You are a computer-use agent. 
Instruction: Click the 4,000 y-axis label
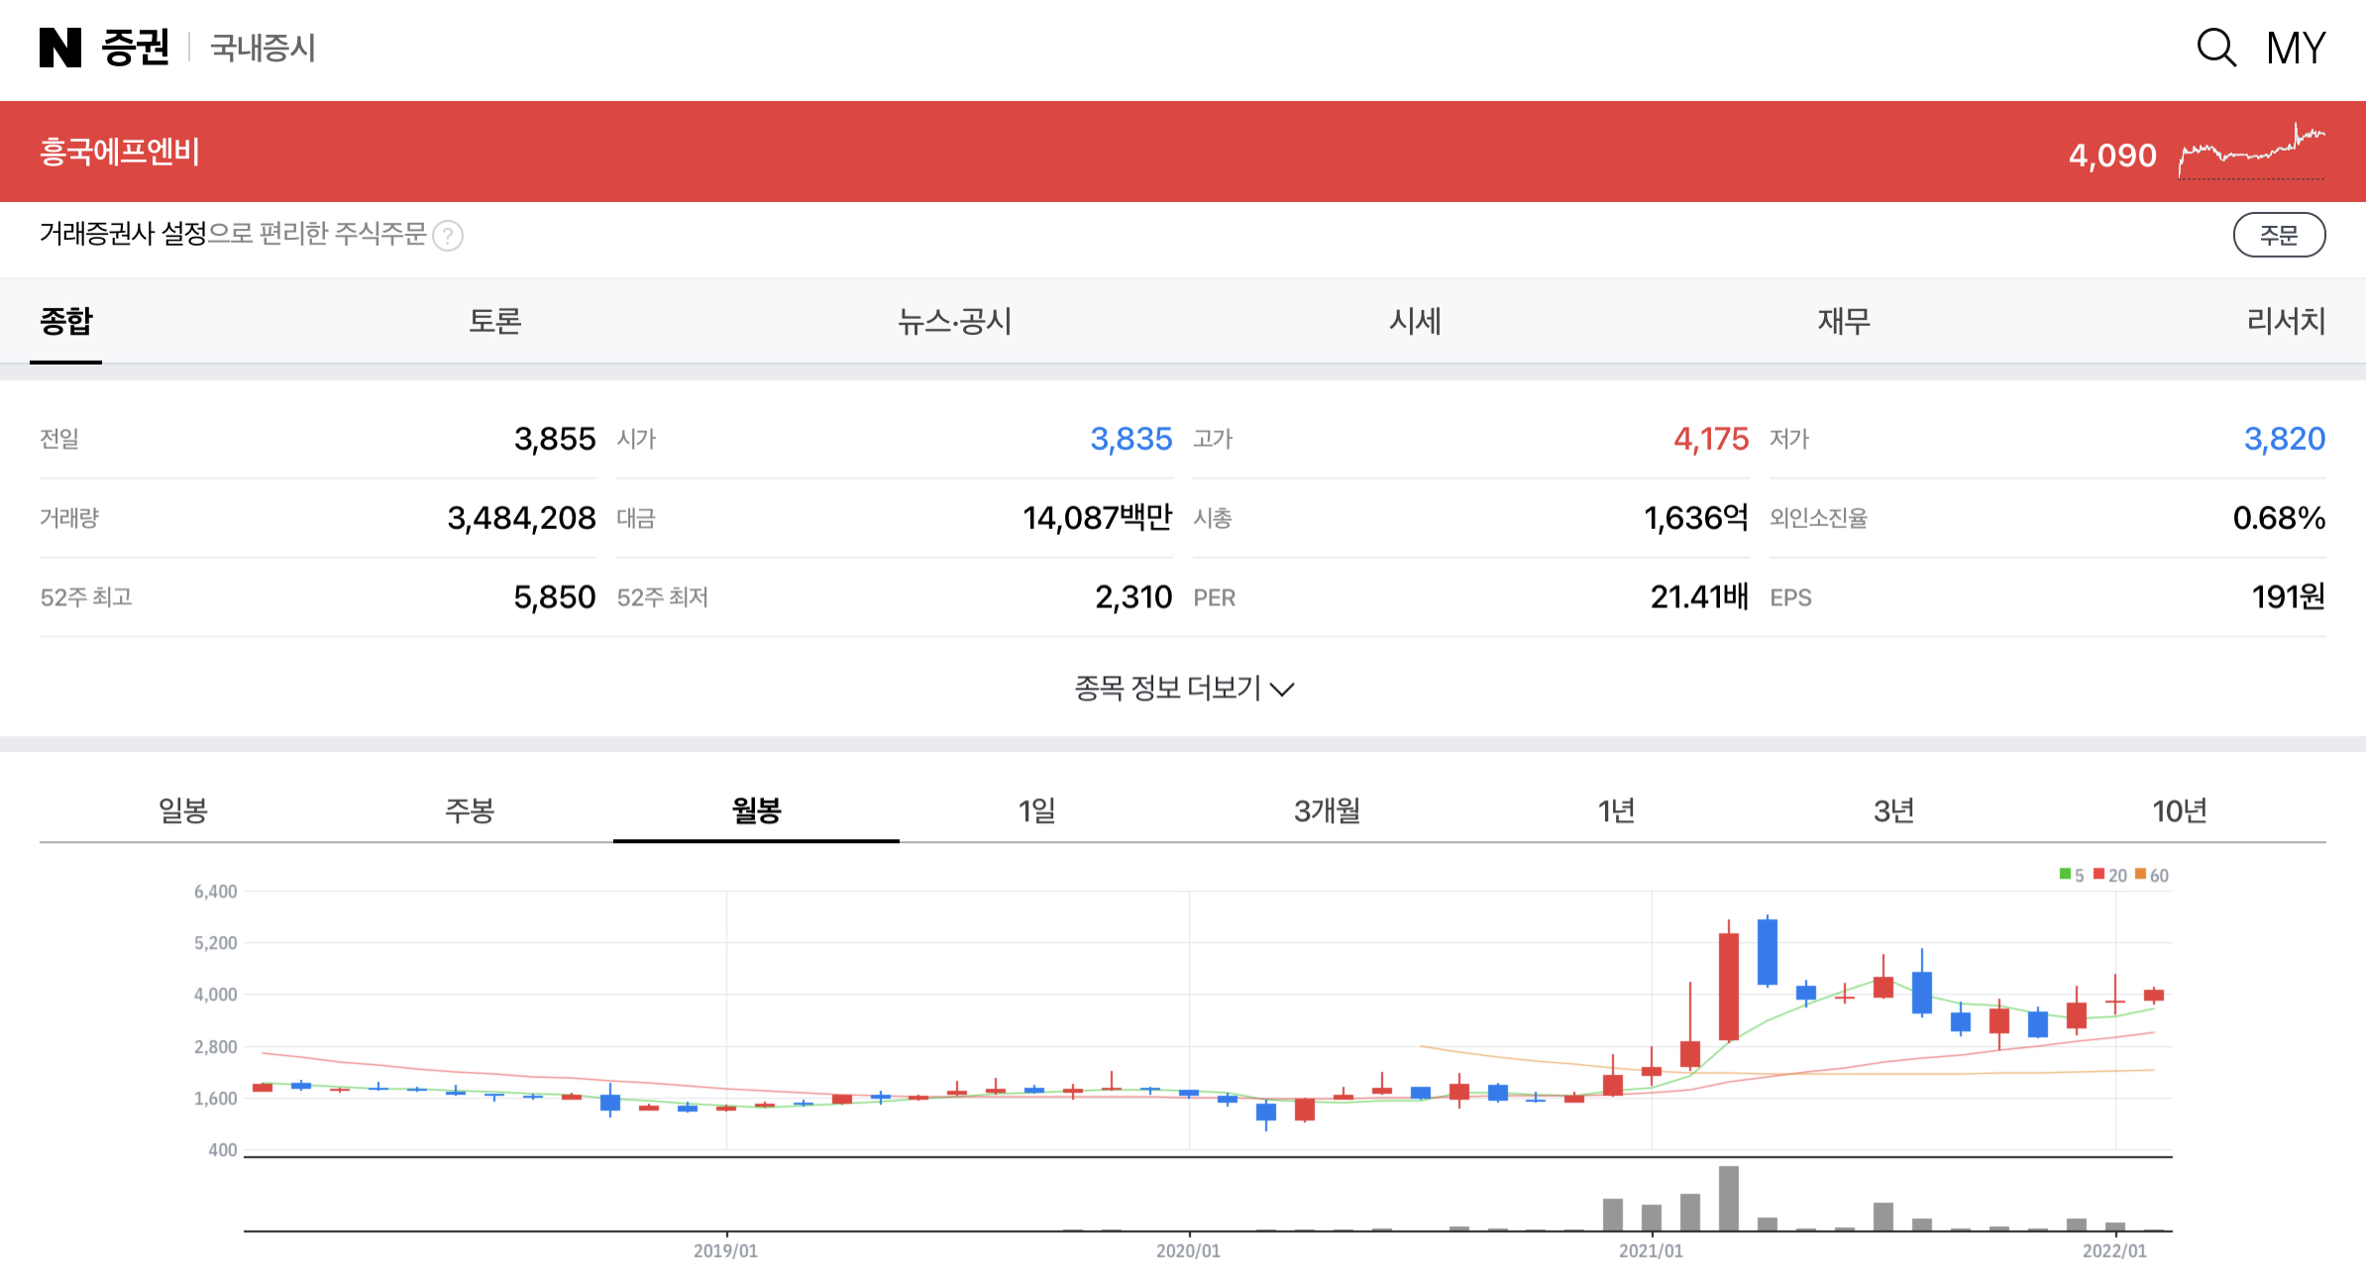(215, 995)
